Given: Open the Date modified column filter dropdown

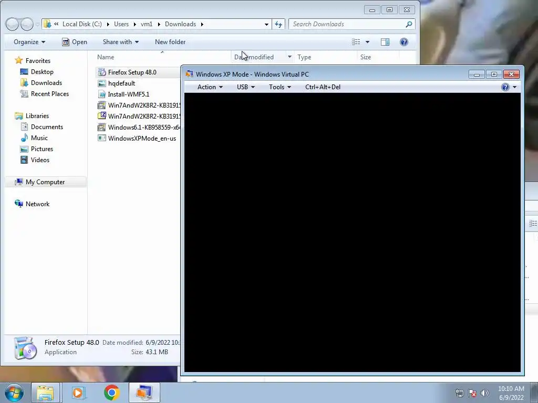Looking at the screenshot, I should click(x=289, y=57).
